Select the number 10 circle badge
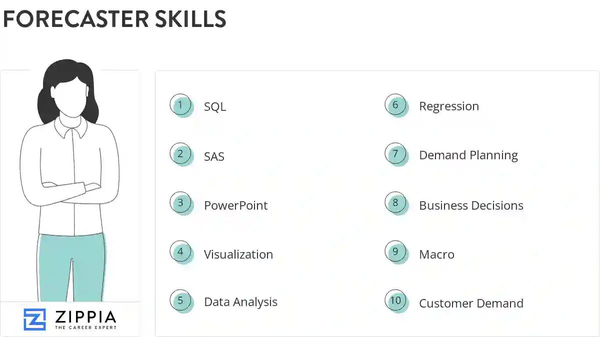 point(395,301)
